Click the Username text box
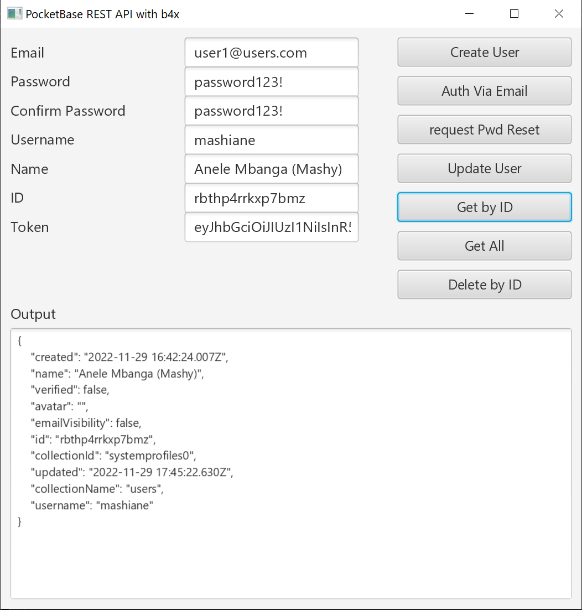This screenshot has height=610, width=582. tap(271, 140)
